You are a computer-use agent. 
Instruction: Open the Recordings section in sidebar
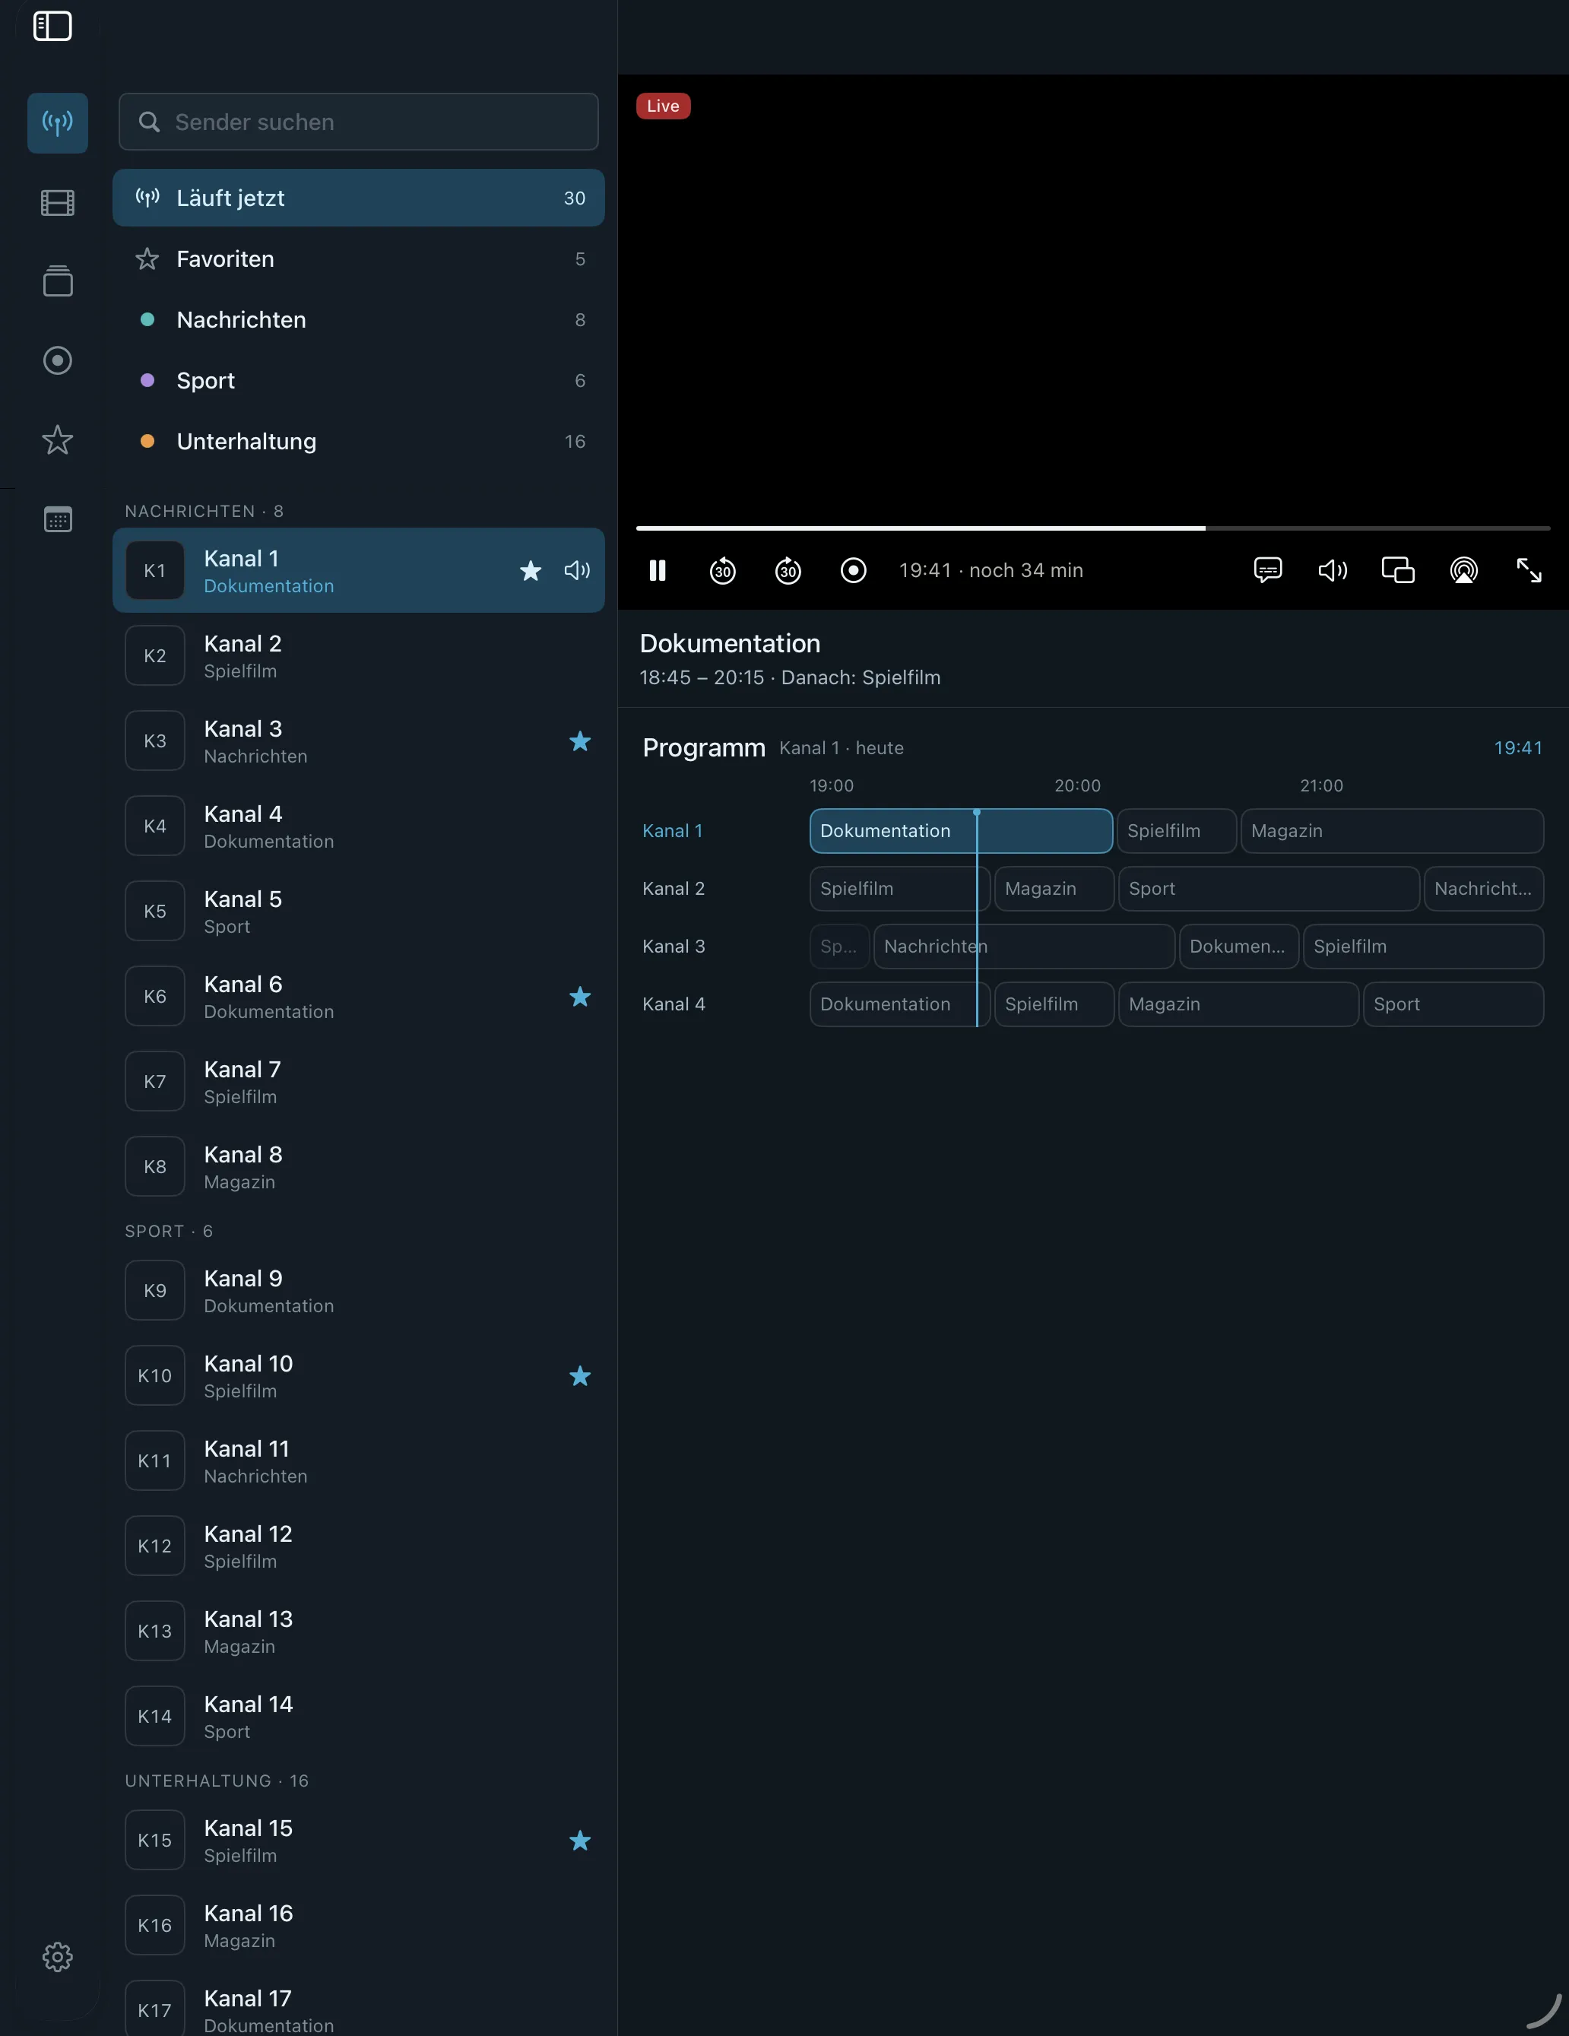(x=58, y=360)
